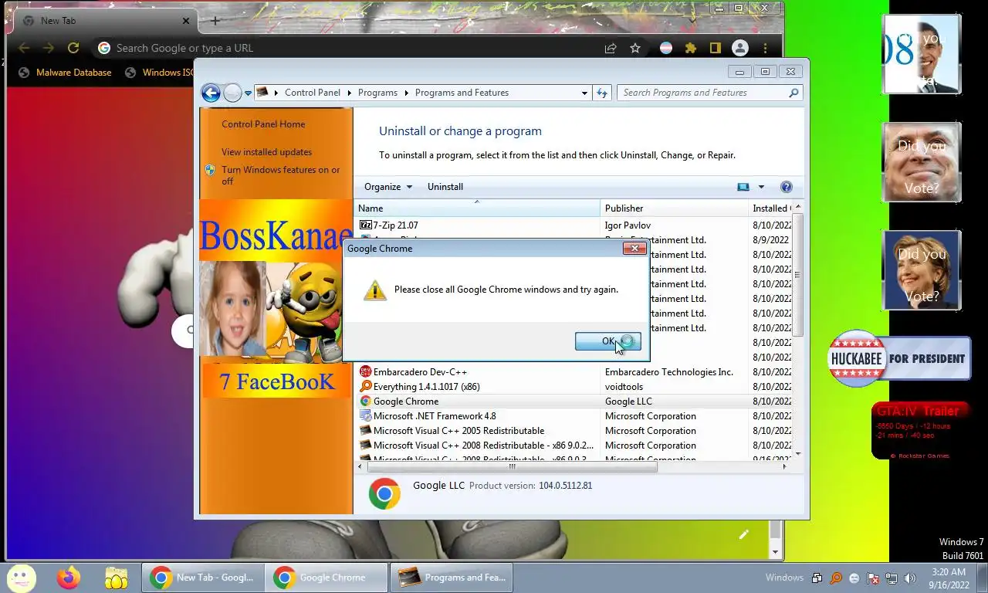
Task: Open Turn Windows features on or off
Action: click(280, 175)
